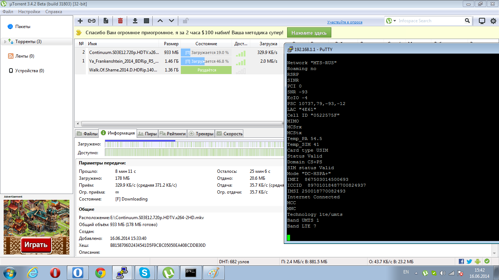Image resolution: width=499 pixels, height=280 pixels.
Task: Select Устройства (0) in the sidebar
Action: click(30, 71)
